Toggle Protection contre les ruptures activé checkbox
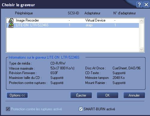This screenshot has width=150, height=116. click(x=8, y=109)
